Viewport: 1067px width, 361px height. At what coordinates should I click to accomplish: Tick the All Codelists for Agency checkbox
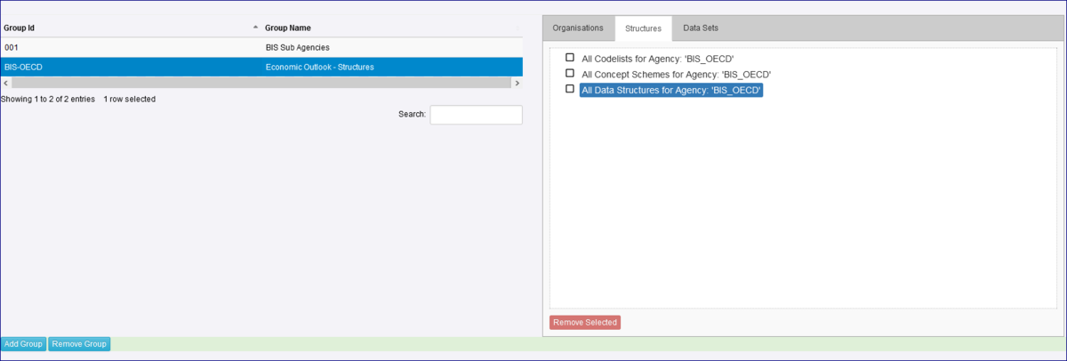point(570,58)
